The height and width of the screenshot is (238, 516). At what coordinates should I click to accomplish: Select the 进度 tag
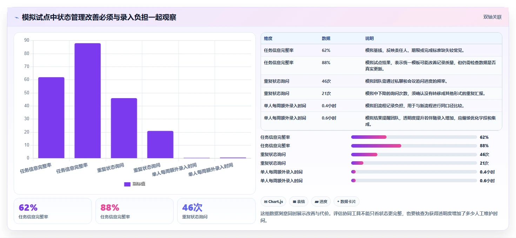(x=321, y=202)
